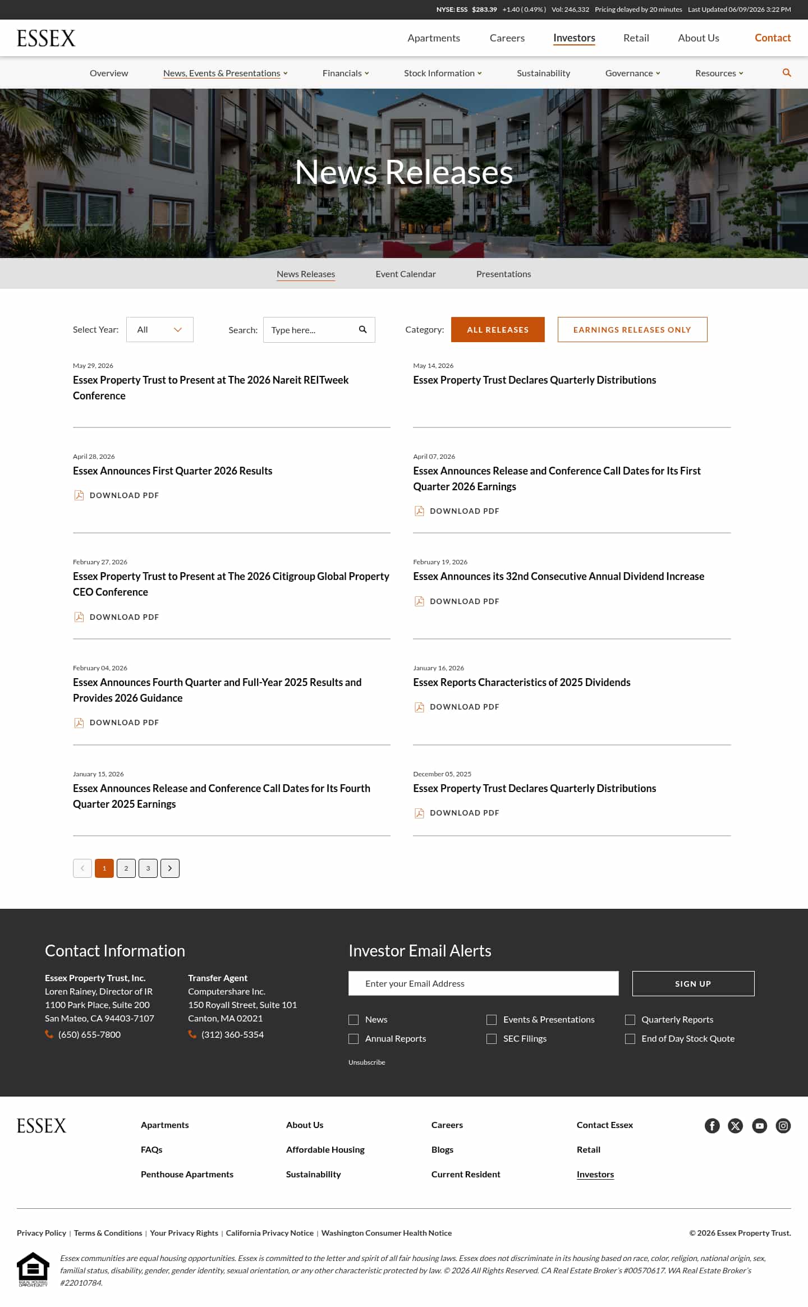Click the Unsubscribe link
The height and width of the screenshot is (1307, 808).
tap(366, 1062)
